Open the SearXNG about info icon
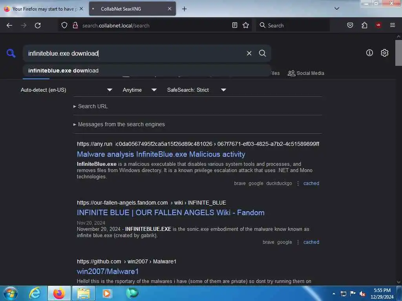402x301 pixels. click(369, 53)
